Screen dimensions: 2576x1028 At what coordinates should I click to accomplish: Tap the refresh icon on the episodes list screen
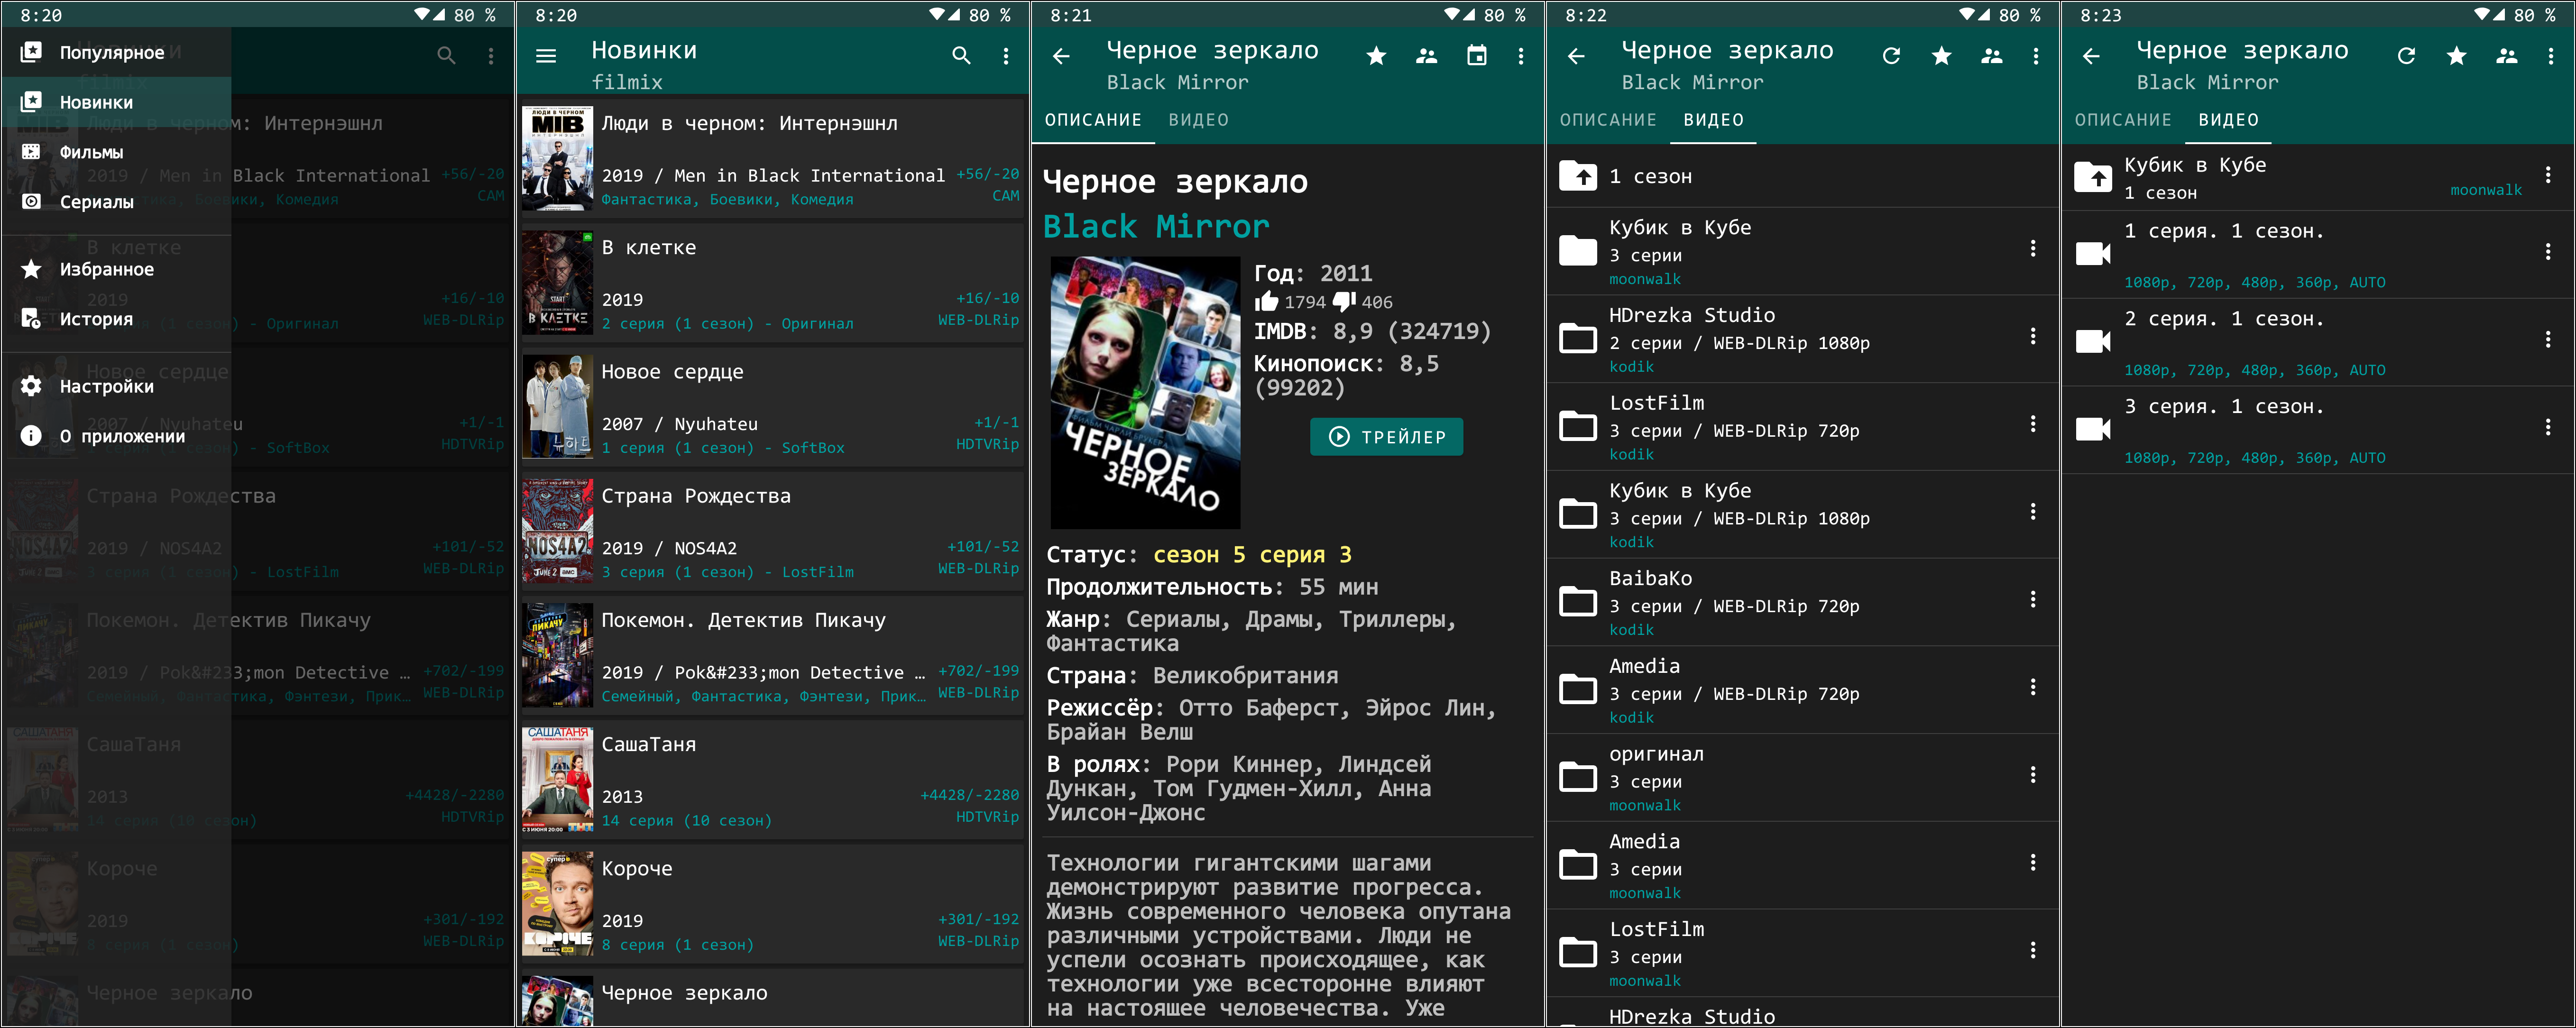click(2406, 56)
